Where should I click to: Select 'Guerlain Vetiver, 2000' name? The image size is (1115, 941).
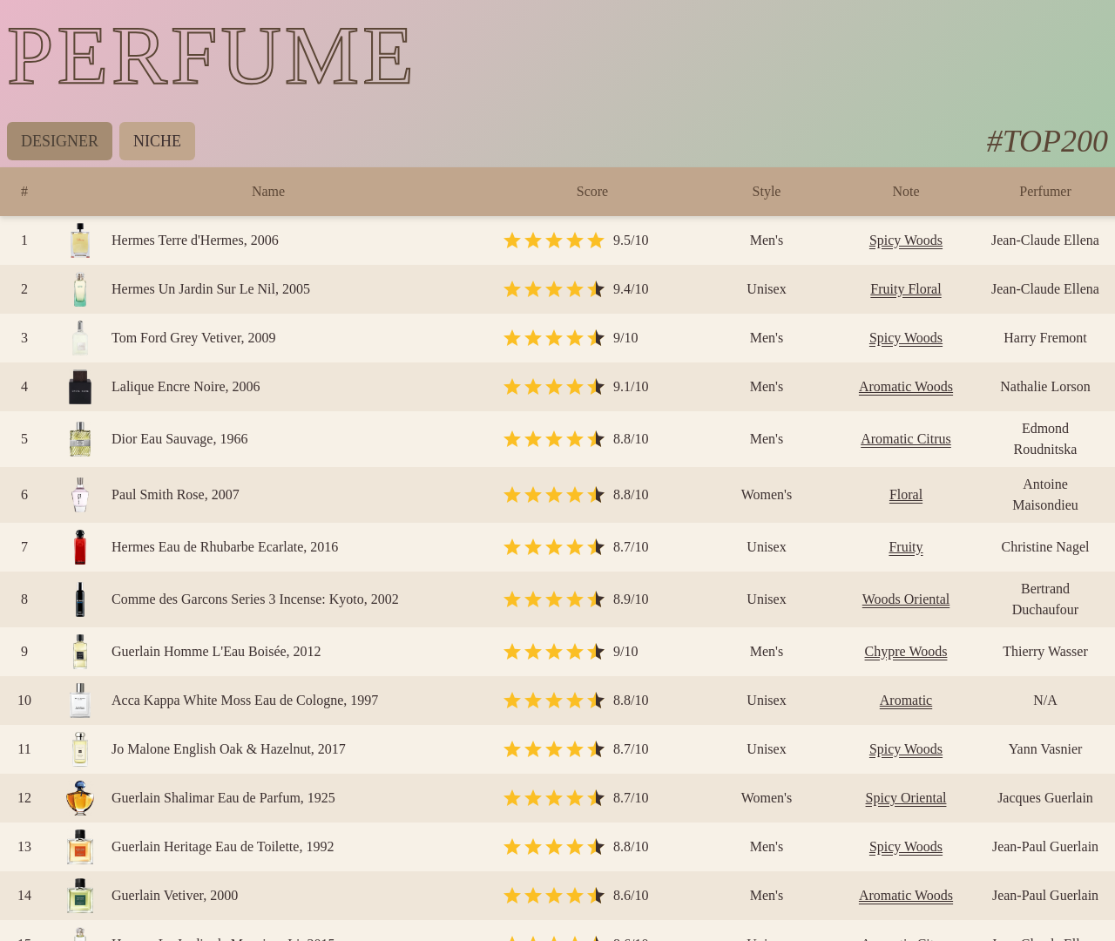pos(174,896)
